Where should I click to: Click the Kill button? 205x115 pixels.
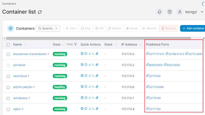click(99, 28)
